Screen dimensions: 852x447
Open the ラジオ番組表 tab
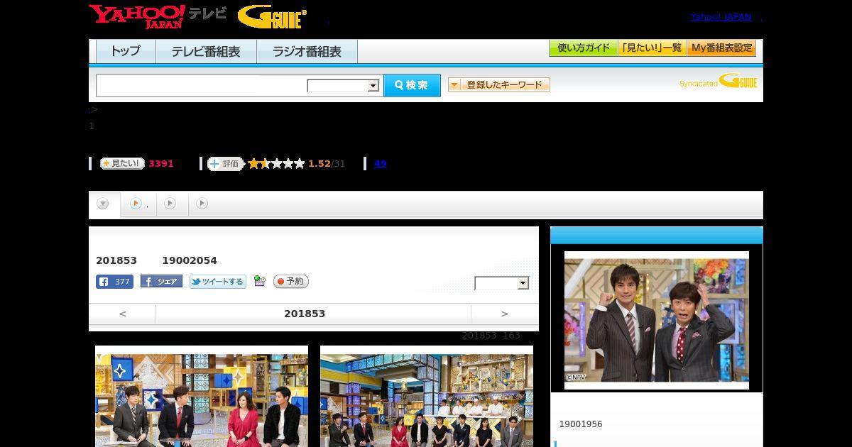[307, 51]
